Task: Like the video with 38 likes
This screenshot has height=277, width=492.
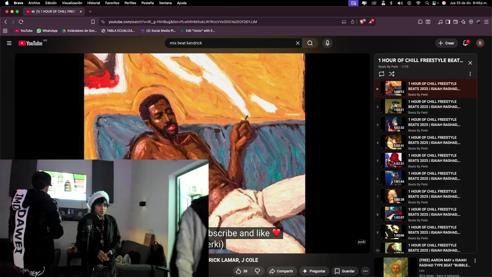Action: pos(242,271)
